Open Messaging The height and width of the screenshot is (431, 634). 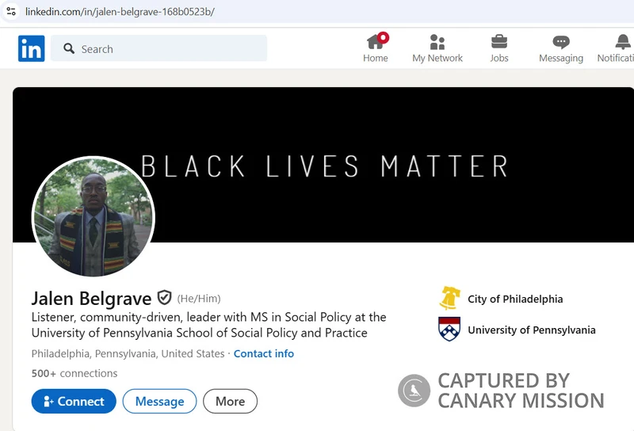click(561, 48)
